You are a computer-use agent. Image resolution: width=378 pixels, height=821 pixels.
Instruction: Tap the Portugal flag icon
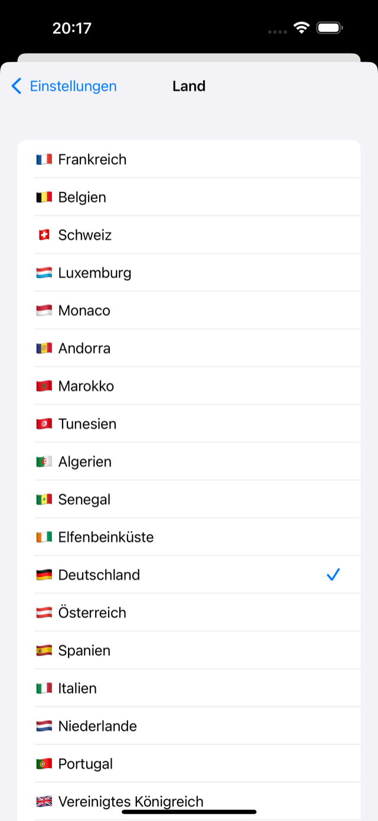pyautogui.click(x=44, y=764)
